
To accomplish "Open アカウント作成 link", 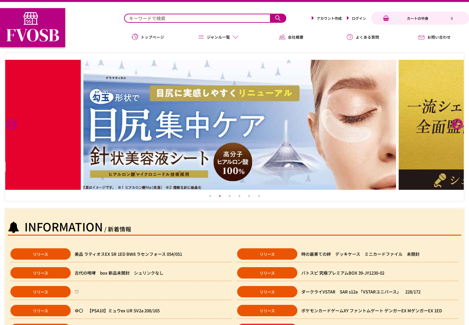I will tap(329, 19).
